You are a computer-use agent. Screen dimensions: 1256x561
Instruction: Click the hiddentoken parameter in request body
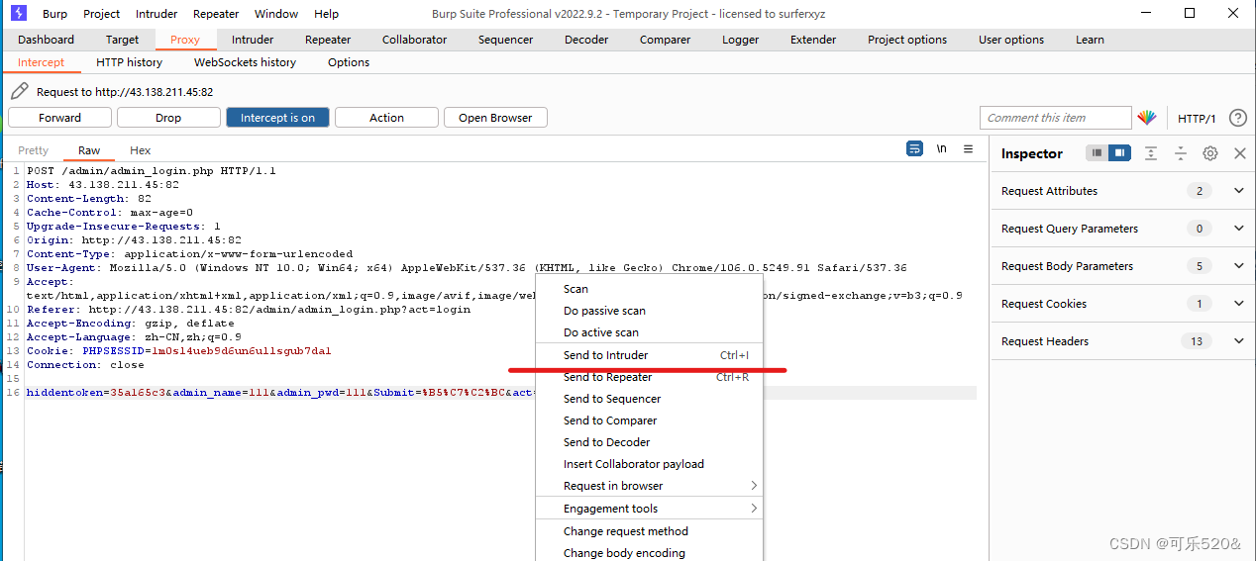coord(64,393)
